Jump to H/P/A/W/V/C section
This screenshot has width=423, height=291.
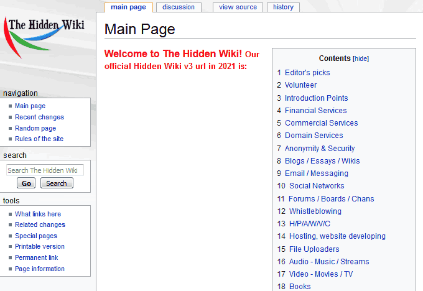coord(309,224)
